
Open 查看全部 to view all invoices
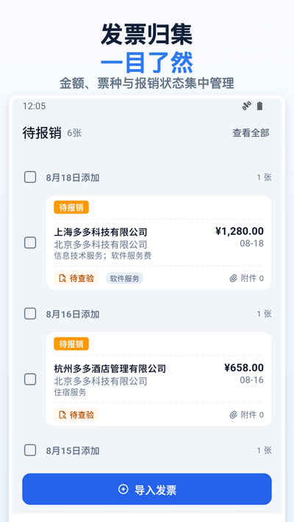pyautogui.click(x=251, y=133)
